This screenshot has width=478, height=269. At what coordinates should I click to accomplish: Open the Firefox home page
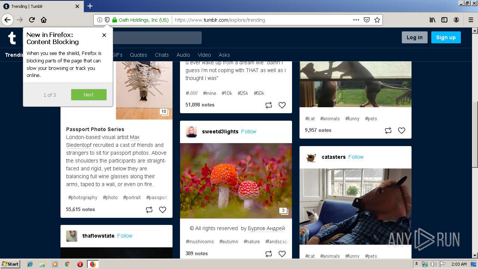coord(44,20)
